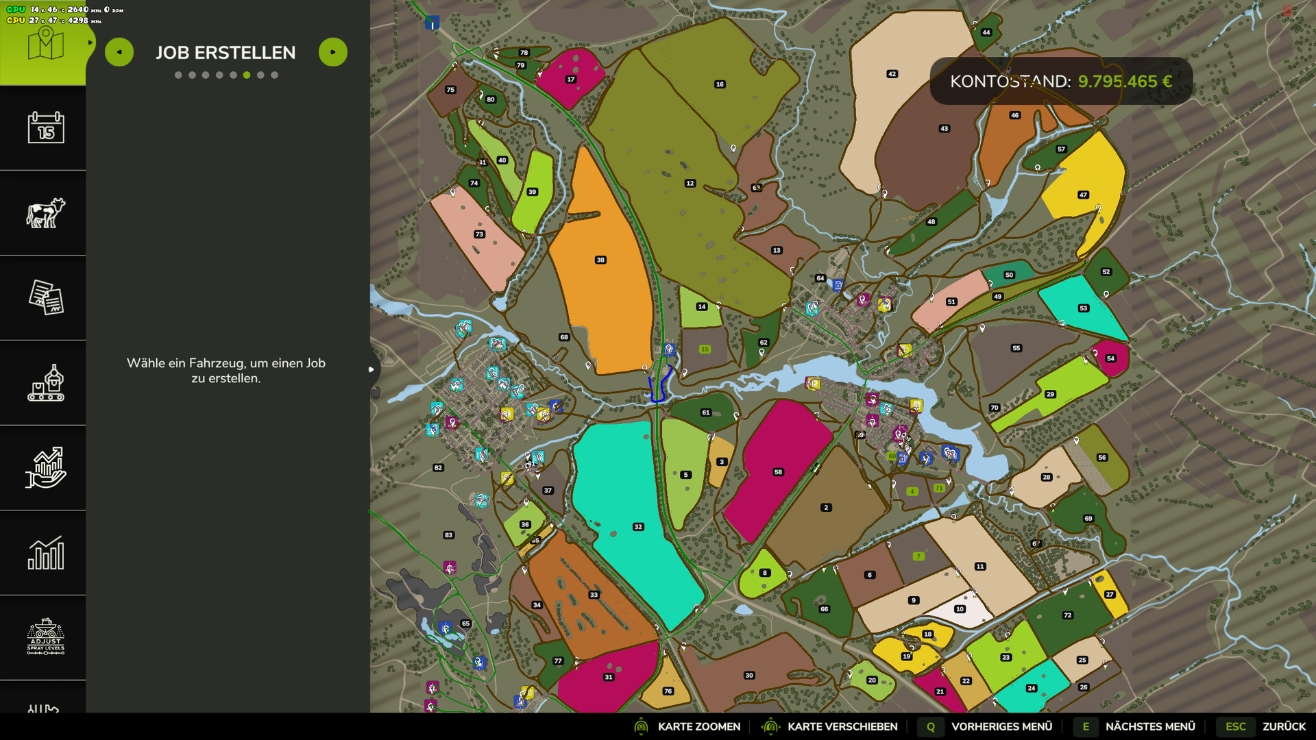The width and height of the screenshot is (1316, 740).
Task: Open the finances hand chart icon
Action: pos(45,467)
